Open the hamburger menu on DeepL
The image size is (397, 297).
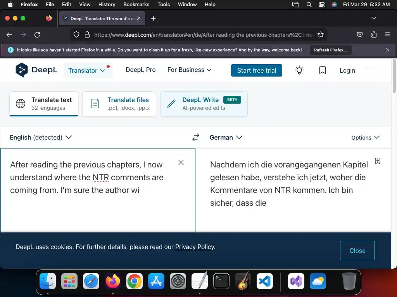pyautogui.click(x=370, y=71)
